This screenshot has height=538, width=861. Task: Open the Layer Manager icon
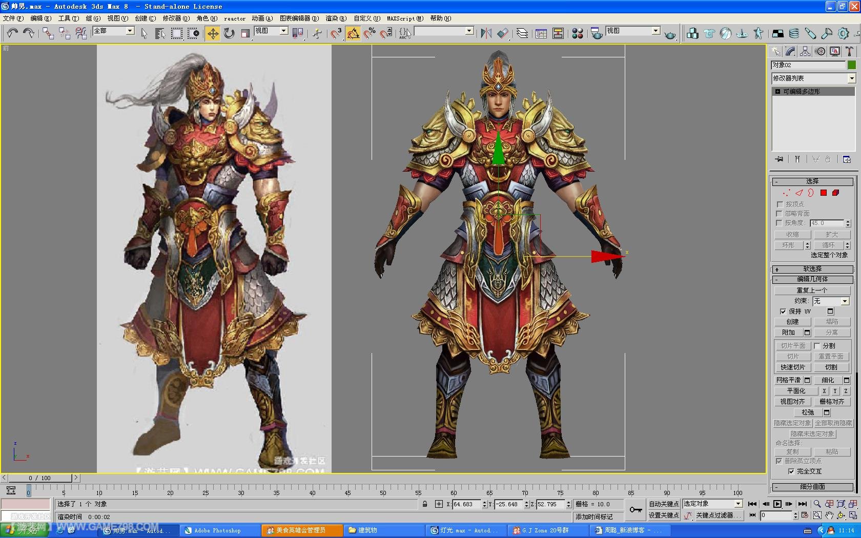[x=522, y=33]
